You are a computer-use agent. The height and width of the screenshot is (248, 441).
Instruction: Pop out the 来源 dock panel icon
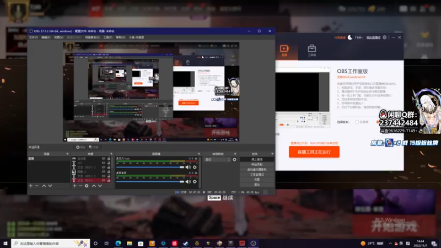(111, 154)
